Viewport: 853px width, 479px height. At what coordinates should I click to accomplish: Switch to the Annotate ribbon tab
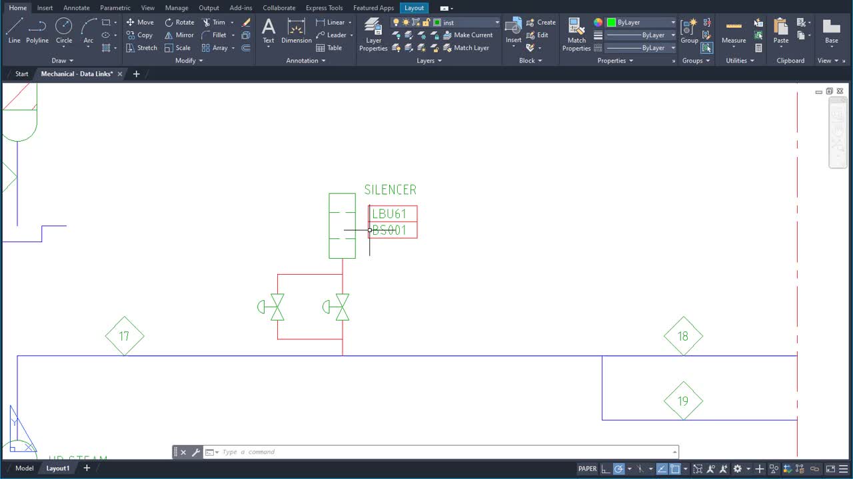tap(77, 8)
